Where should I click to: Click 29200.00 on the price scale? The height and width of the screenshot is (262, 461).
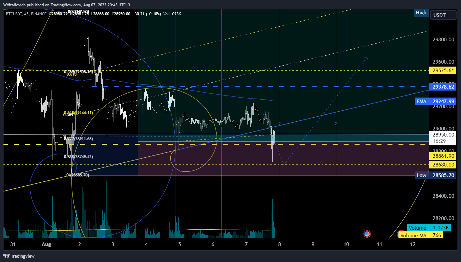444,107
